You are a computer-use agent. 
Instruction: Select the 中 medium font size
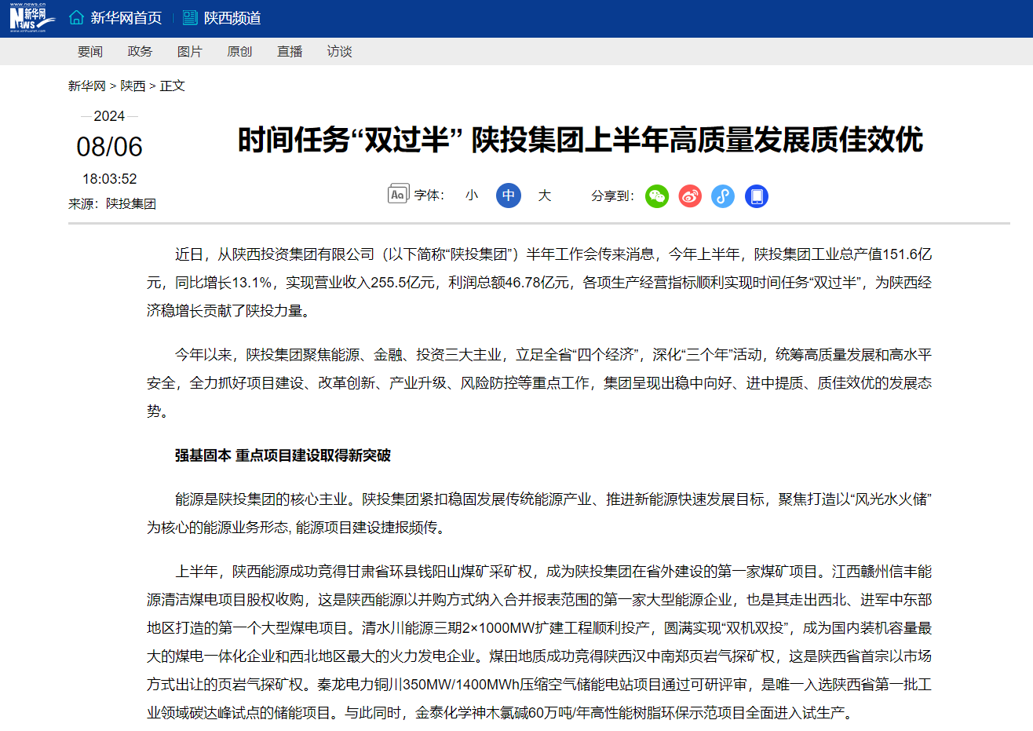pos(509,196)
